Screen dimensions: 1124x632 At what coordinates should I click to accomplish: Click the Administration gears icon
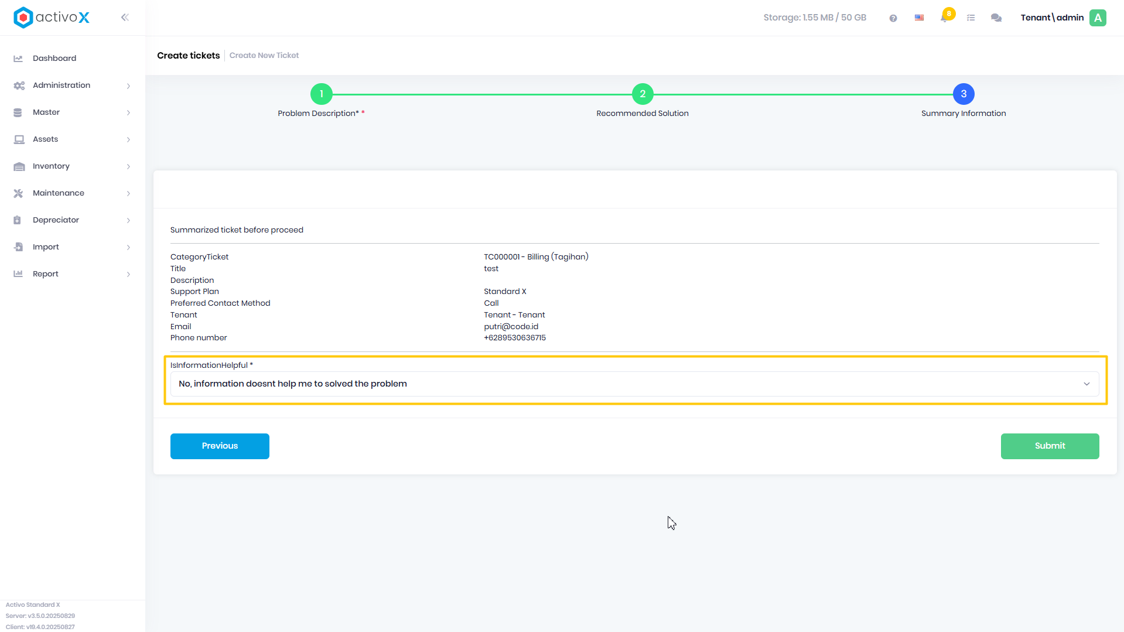click(x=19, y=86)
